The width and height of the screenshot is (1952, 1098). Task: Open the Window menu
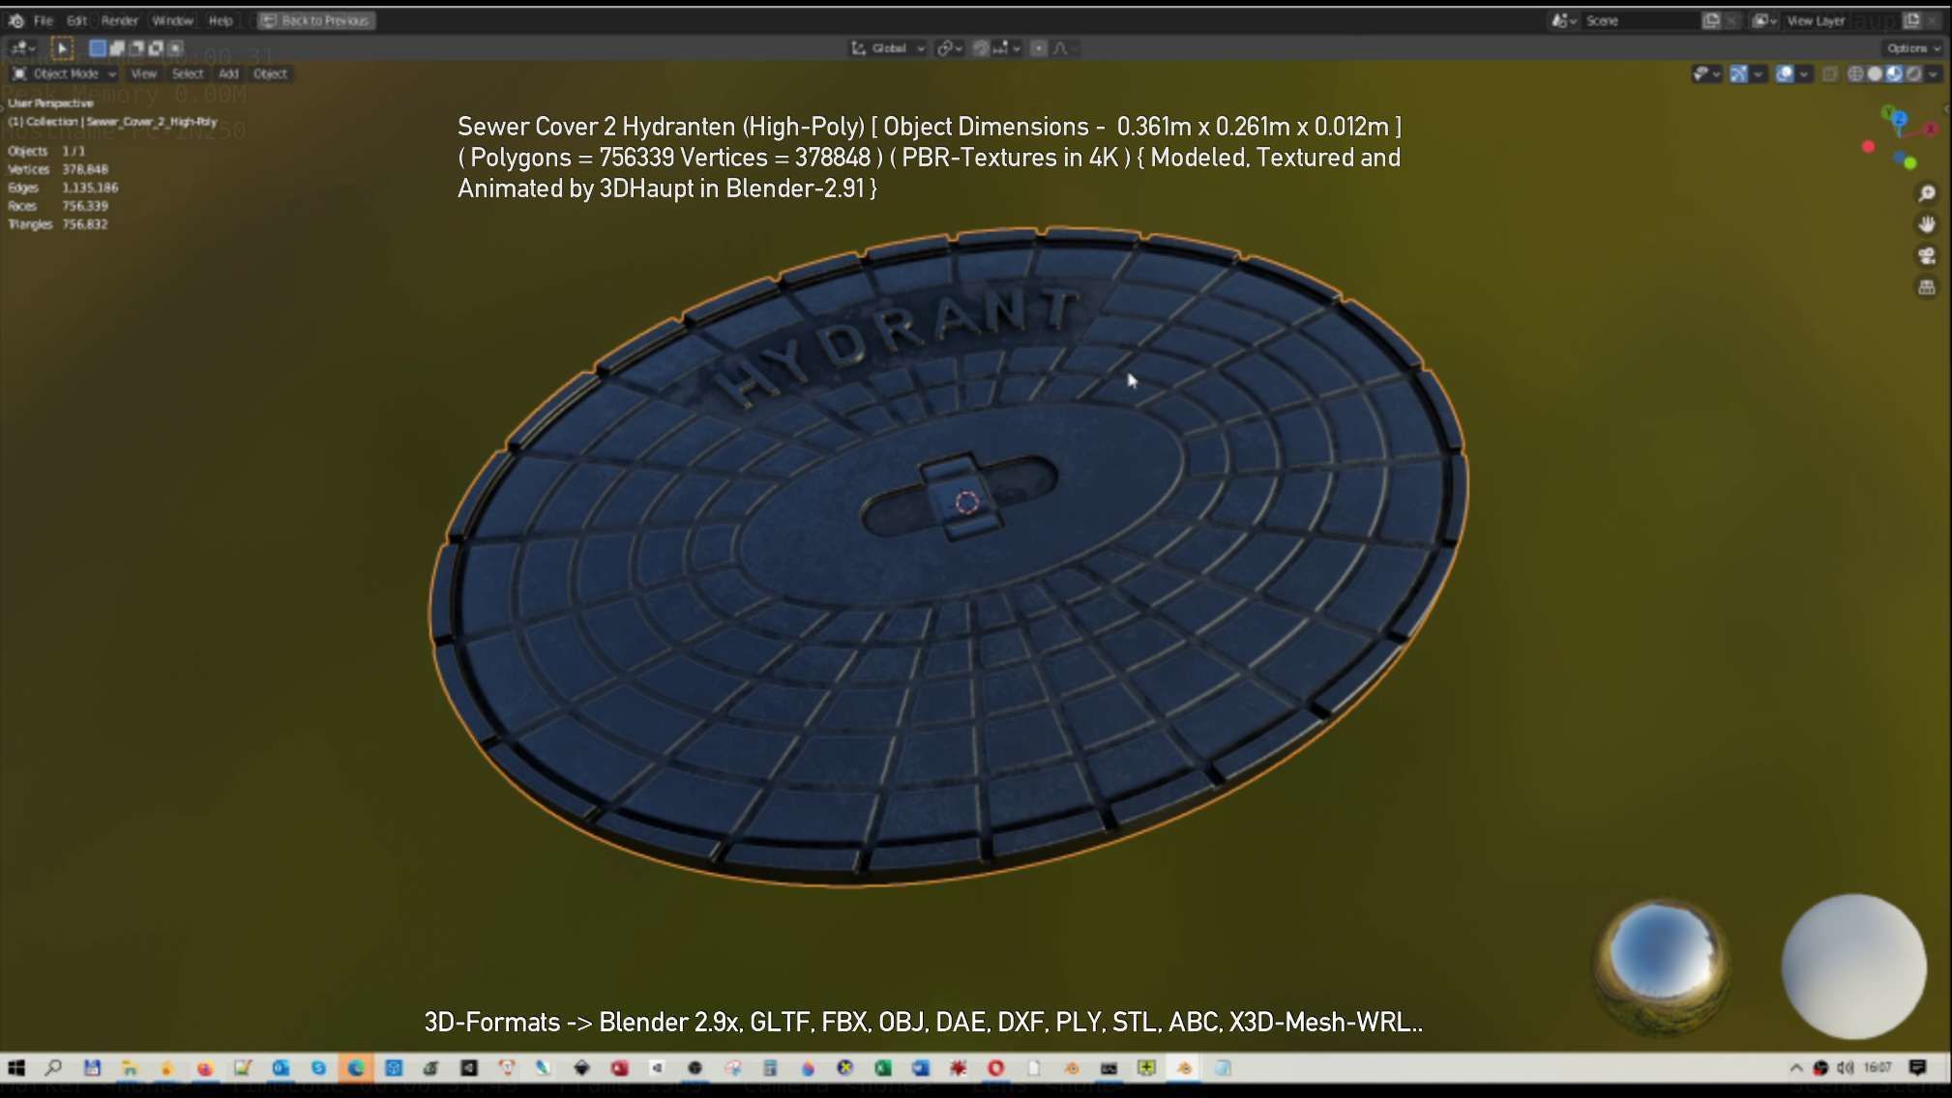(172, 20)
